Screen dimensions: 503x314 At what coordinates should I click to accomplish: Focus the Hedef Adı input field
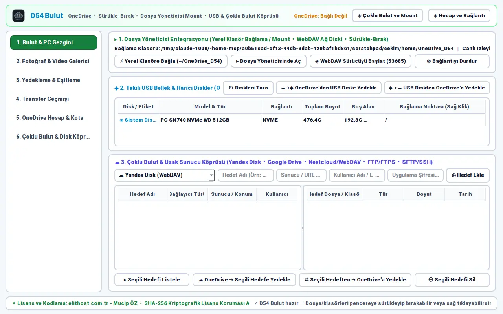click(246, 175)
